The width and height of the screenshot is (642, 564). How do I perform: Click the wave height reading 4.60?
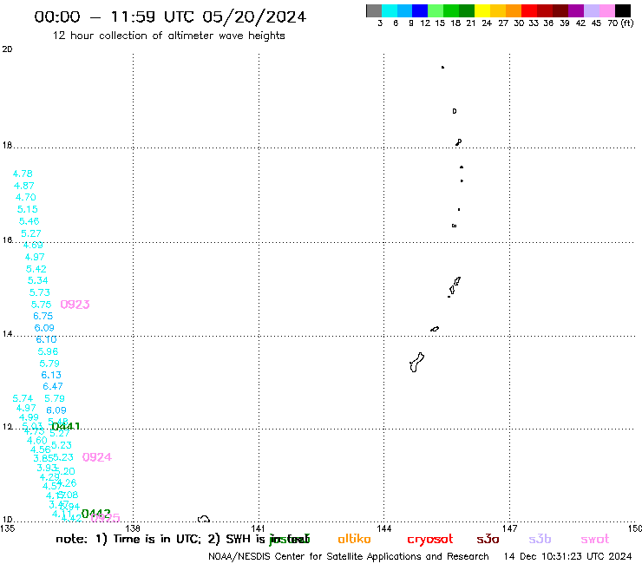pos(36,440)
